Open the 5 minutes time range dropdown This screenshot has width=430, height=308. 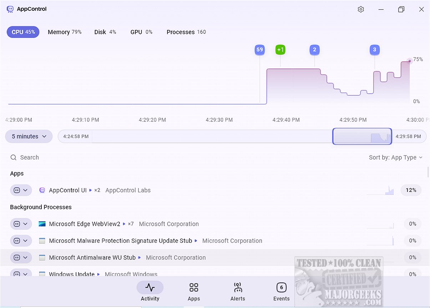[x=29, y=136]
